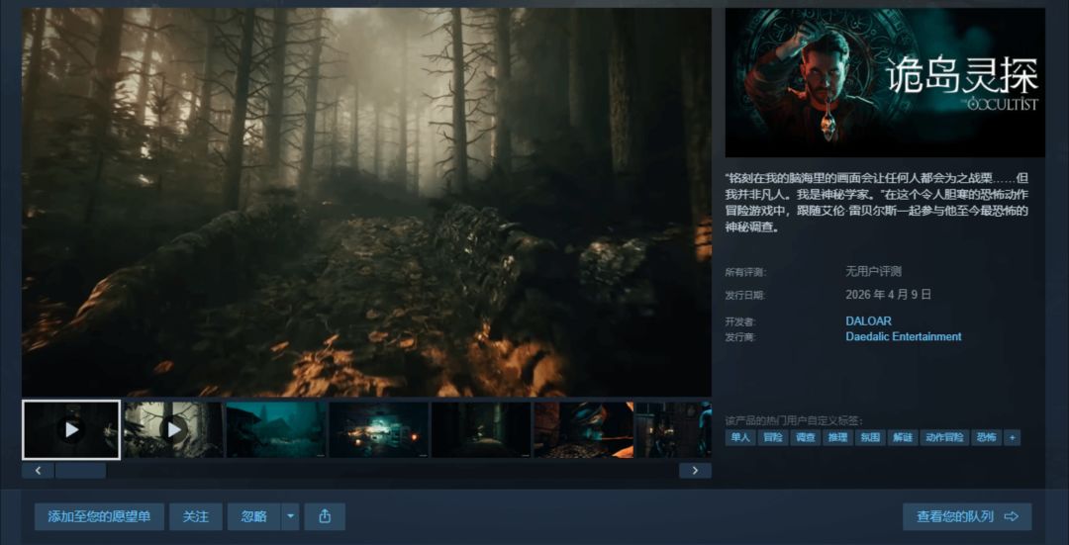Open the orange and blue figure screenshot thumbnail
Screen dimensions: 1069x545
coord(584,430)
